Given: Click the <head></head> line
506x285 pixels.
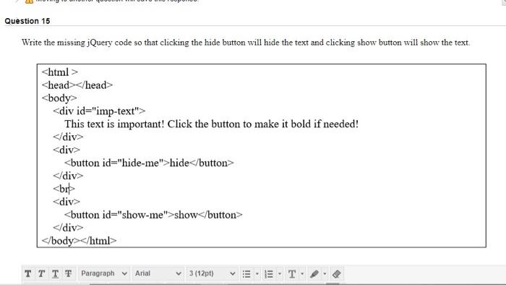Looking at the screenshot, I should (77, 85).
